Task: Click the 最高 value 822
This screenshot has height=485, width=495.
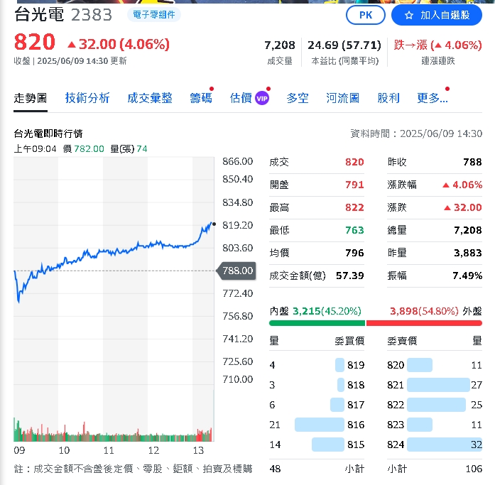Action: pos(354,207)
